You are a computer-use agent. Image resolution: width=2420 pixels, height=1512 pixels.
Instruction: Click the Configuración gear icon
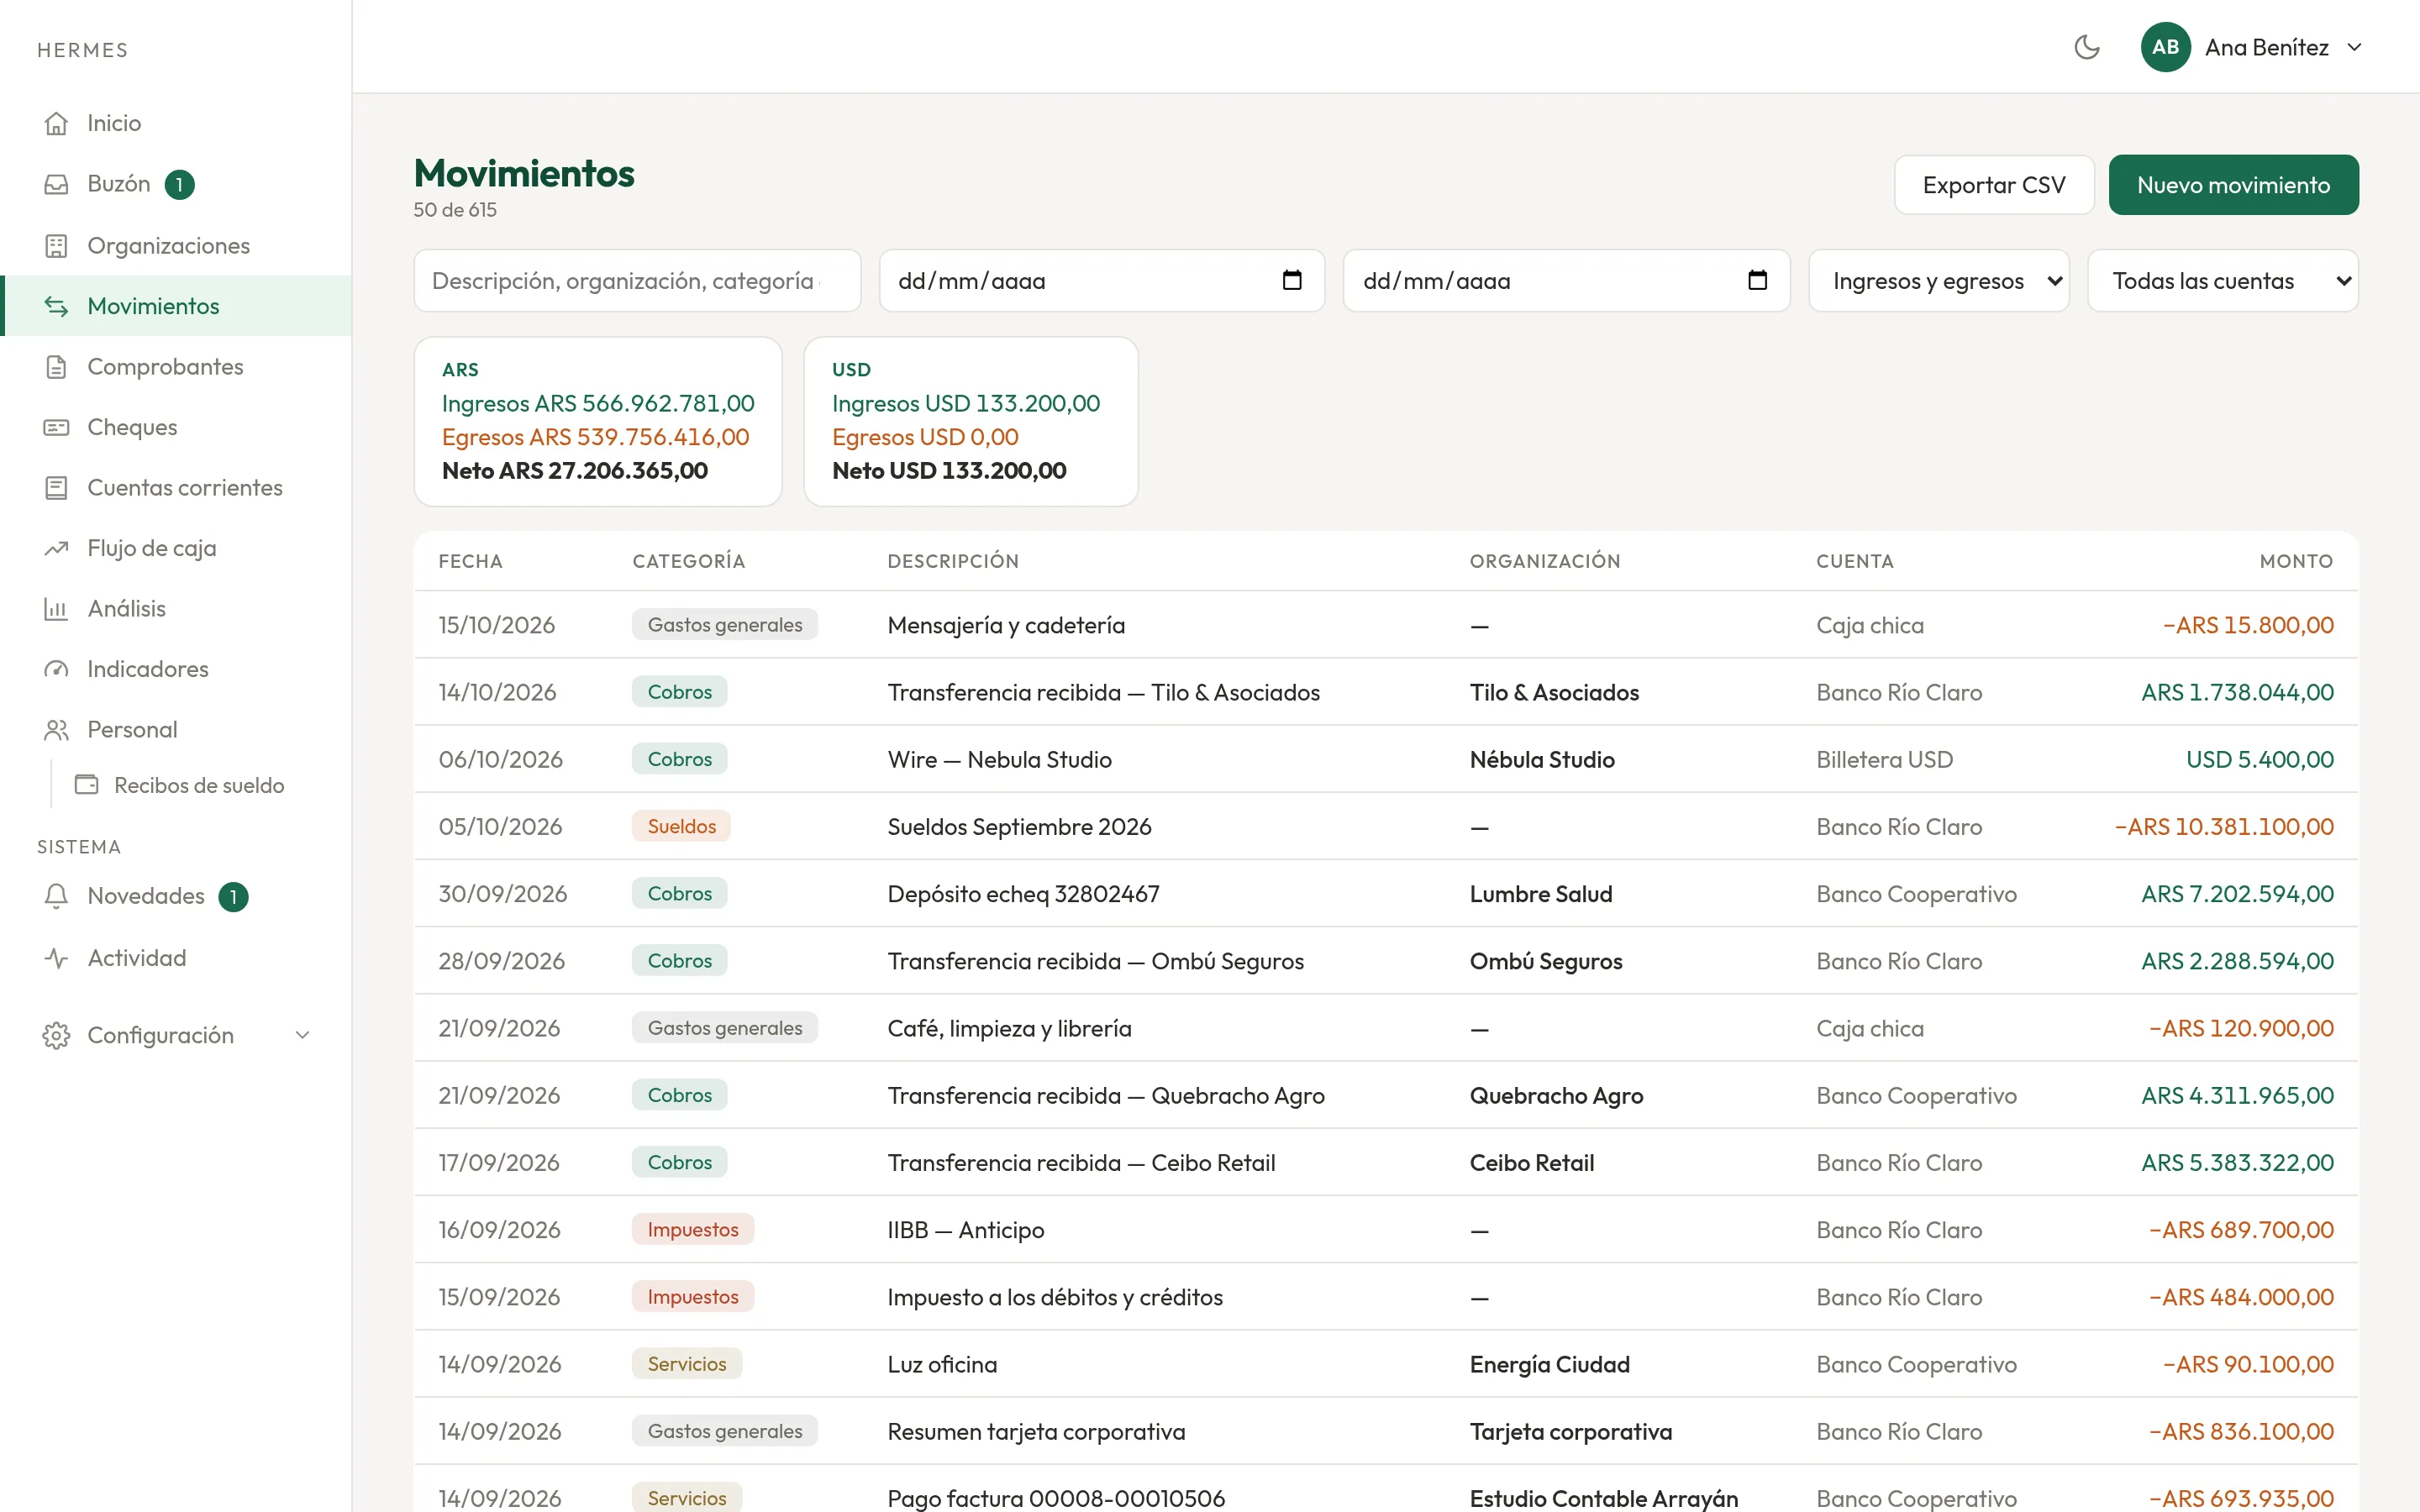pyautogui.click(x=56, y=1035)
